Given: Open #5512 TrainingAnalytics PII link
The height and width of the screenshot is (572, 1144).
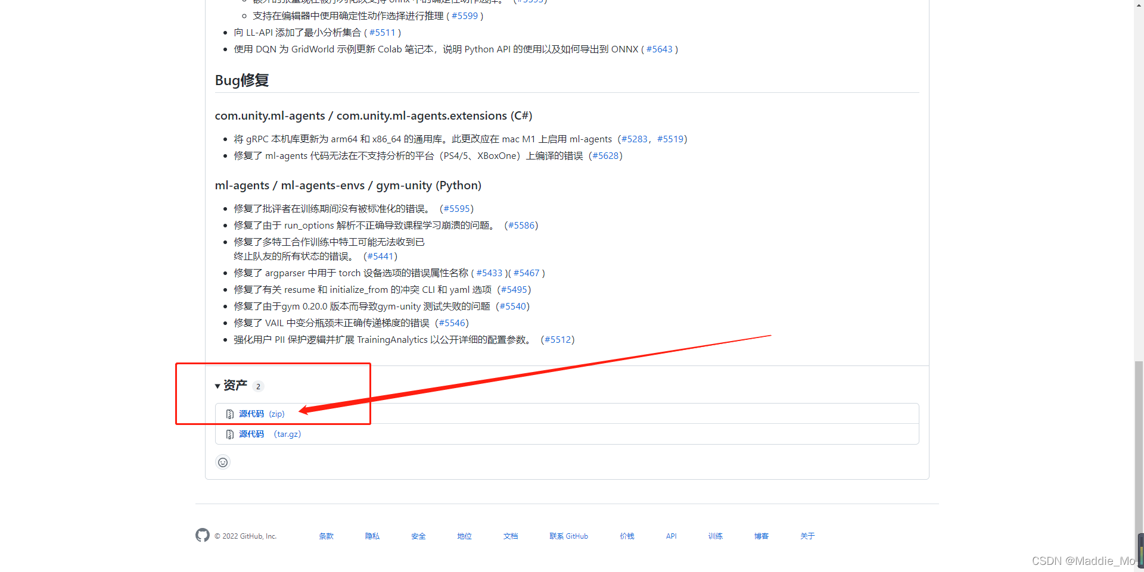Looking at the screenshot, I should [558, 340].
